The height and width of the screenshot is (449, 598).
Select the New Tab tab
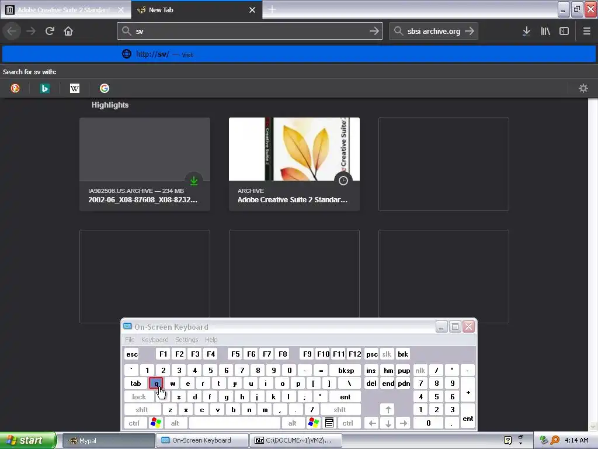tap(197, 10)
